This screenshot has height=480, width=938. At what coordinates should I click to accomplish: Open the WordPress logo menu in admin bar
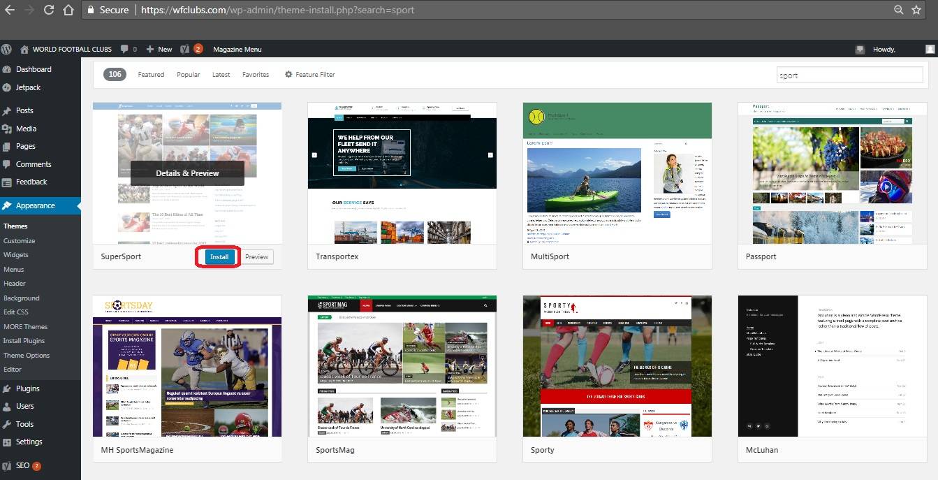point(7,49)
